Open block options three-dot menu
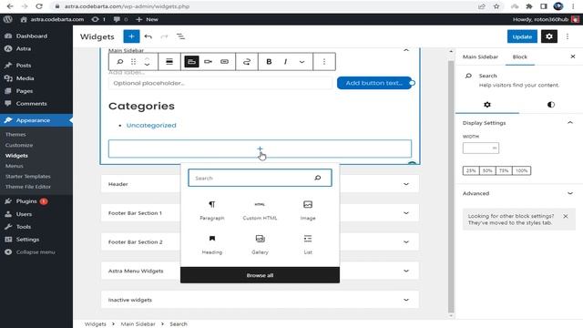This screenshot has width=583, height=328. tap(324, 62)
